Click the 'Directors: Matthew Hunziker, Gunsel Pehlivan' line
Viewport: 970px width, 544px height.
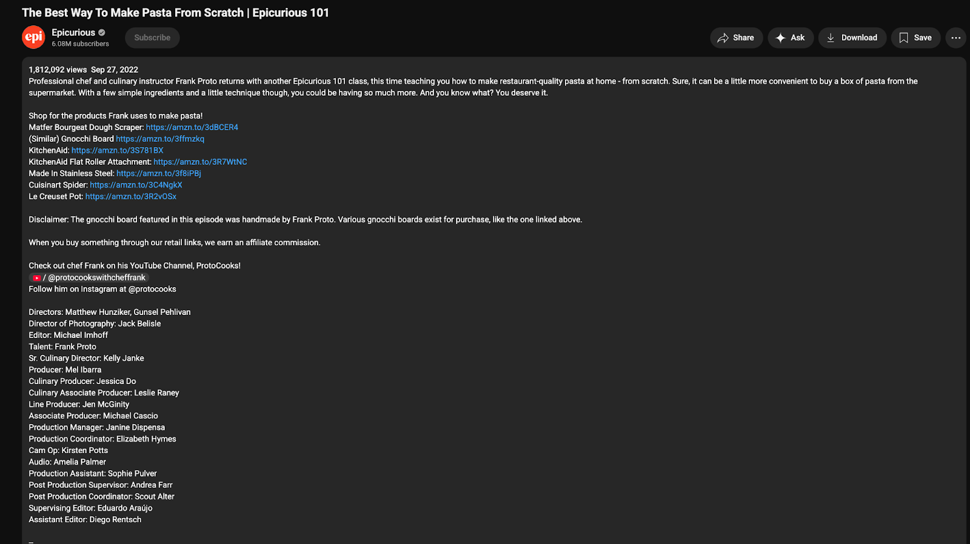coord(110,312)
